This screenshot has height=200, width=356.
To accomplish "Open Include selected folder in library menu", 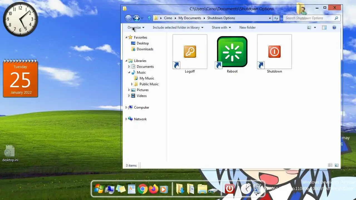I will tap(178, 27).
